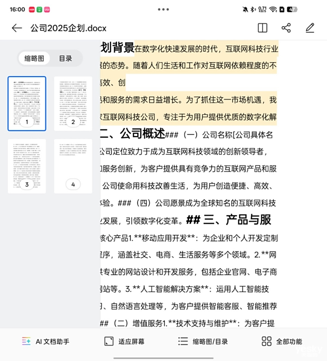Open AI 文档助手
Viewport: 327px width, 361px height.
tap(46, 341)
